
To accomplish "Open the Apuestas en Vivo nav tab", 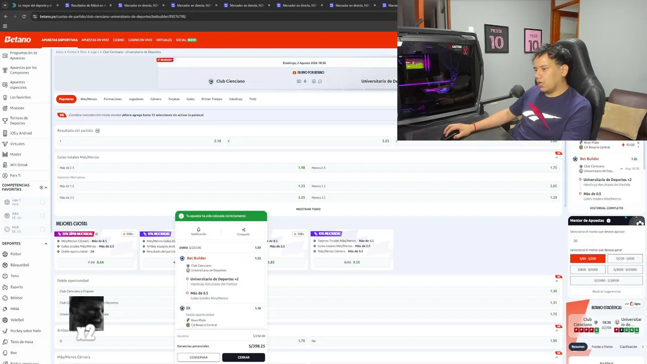I will click(x=95, y=40).
